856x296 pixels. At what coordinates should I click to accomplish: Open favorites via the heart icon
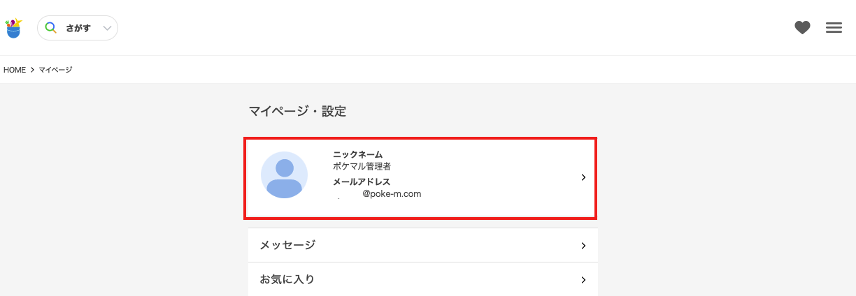point(802,28)
